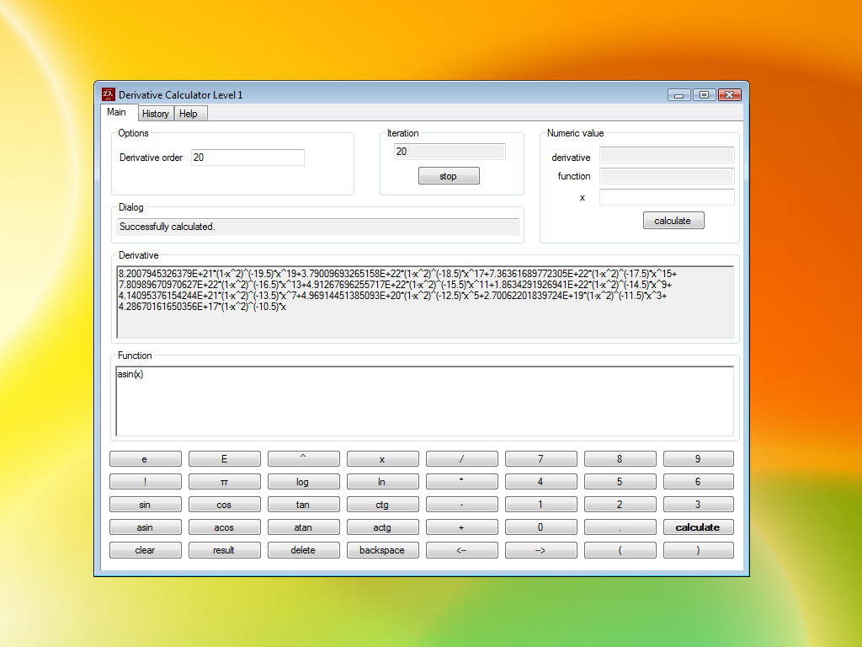
Task: Insert the factorial ! key
Action: coord(145,482)
